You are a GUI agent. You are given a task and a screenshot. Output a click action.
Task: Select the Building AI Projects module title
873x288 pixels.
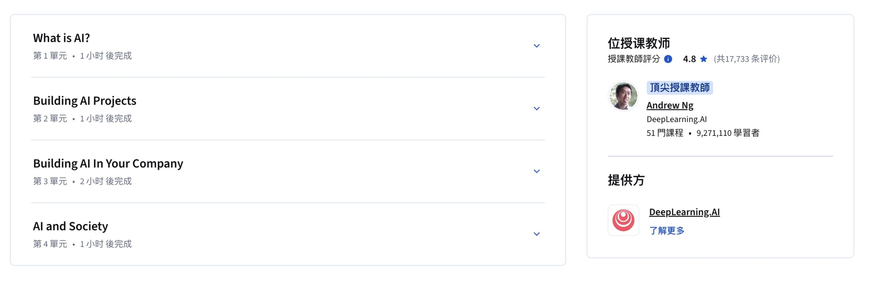coord(85,101)
